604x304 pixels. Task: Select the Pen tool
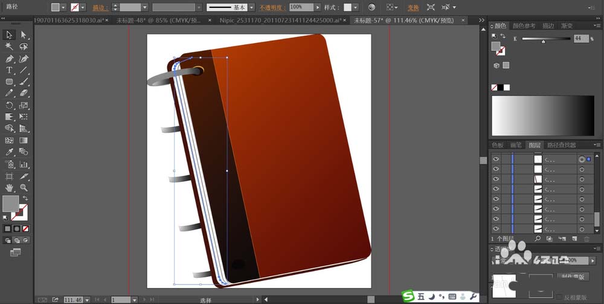point(9,59)
